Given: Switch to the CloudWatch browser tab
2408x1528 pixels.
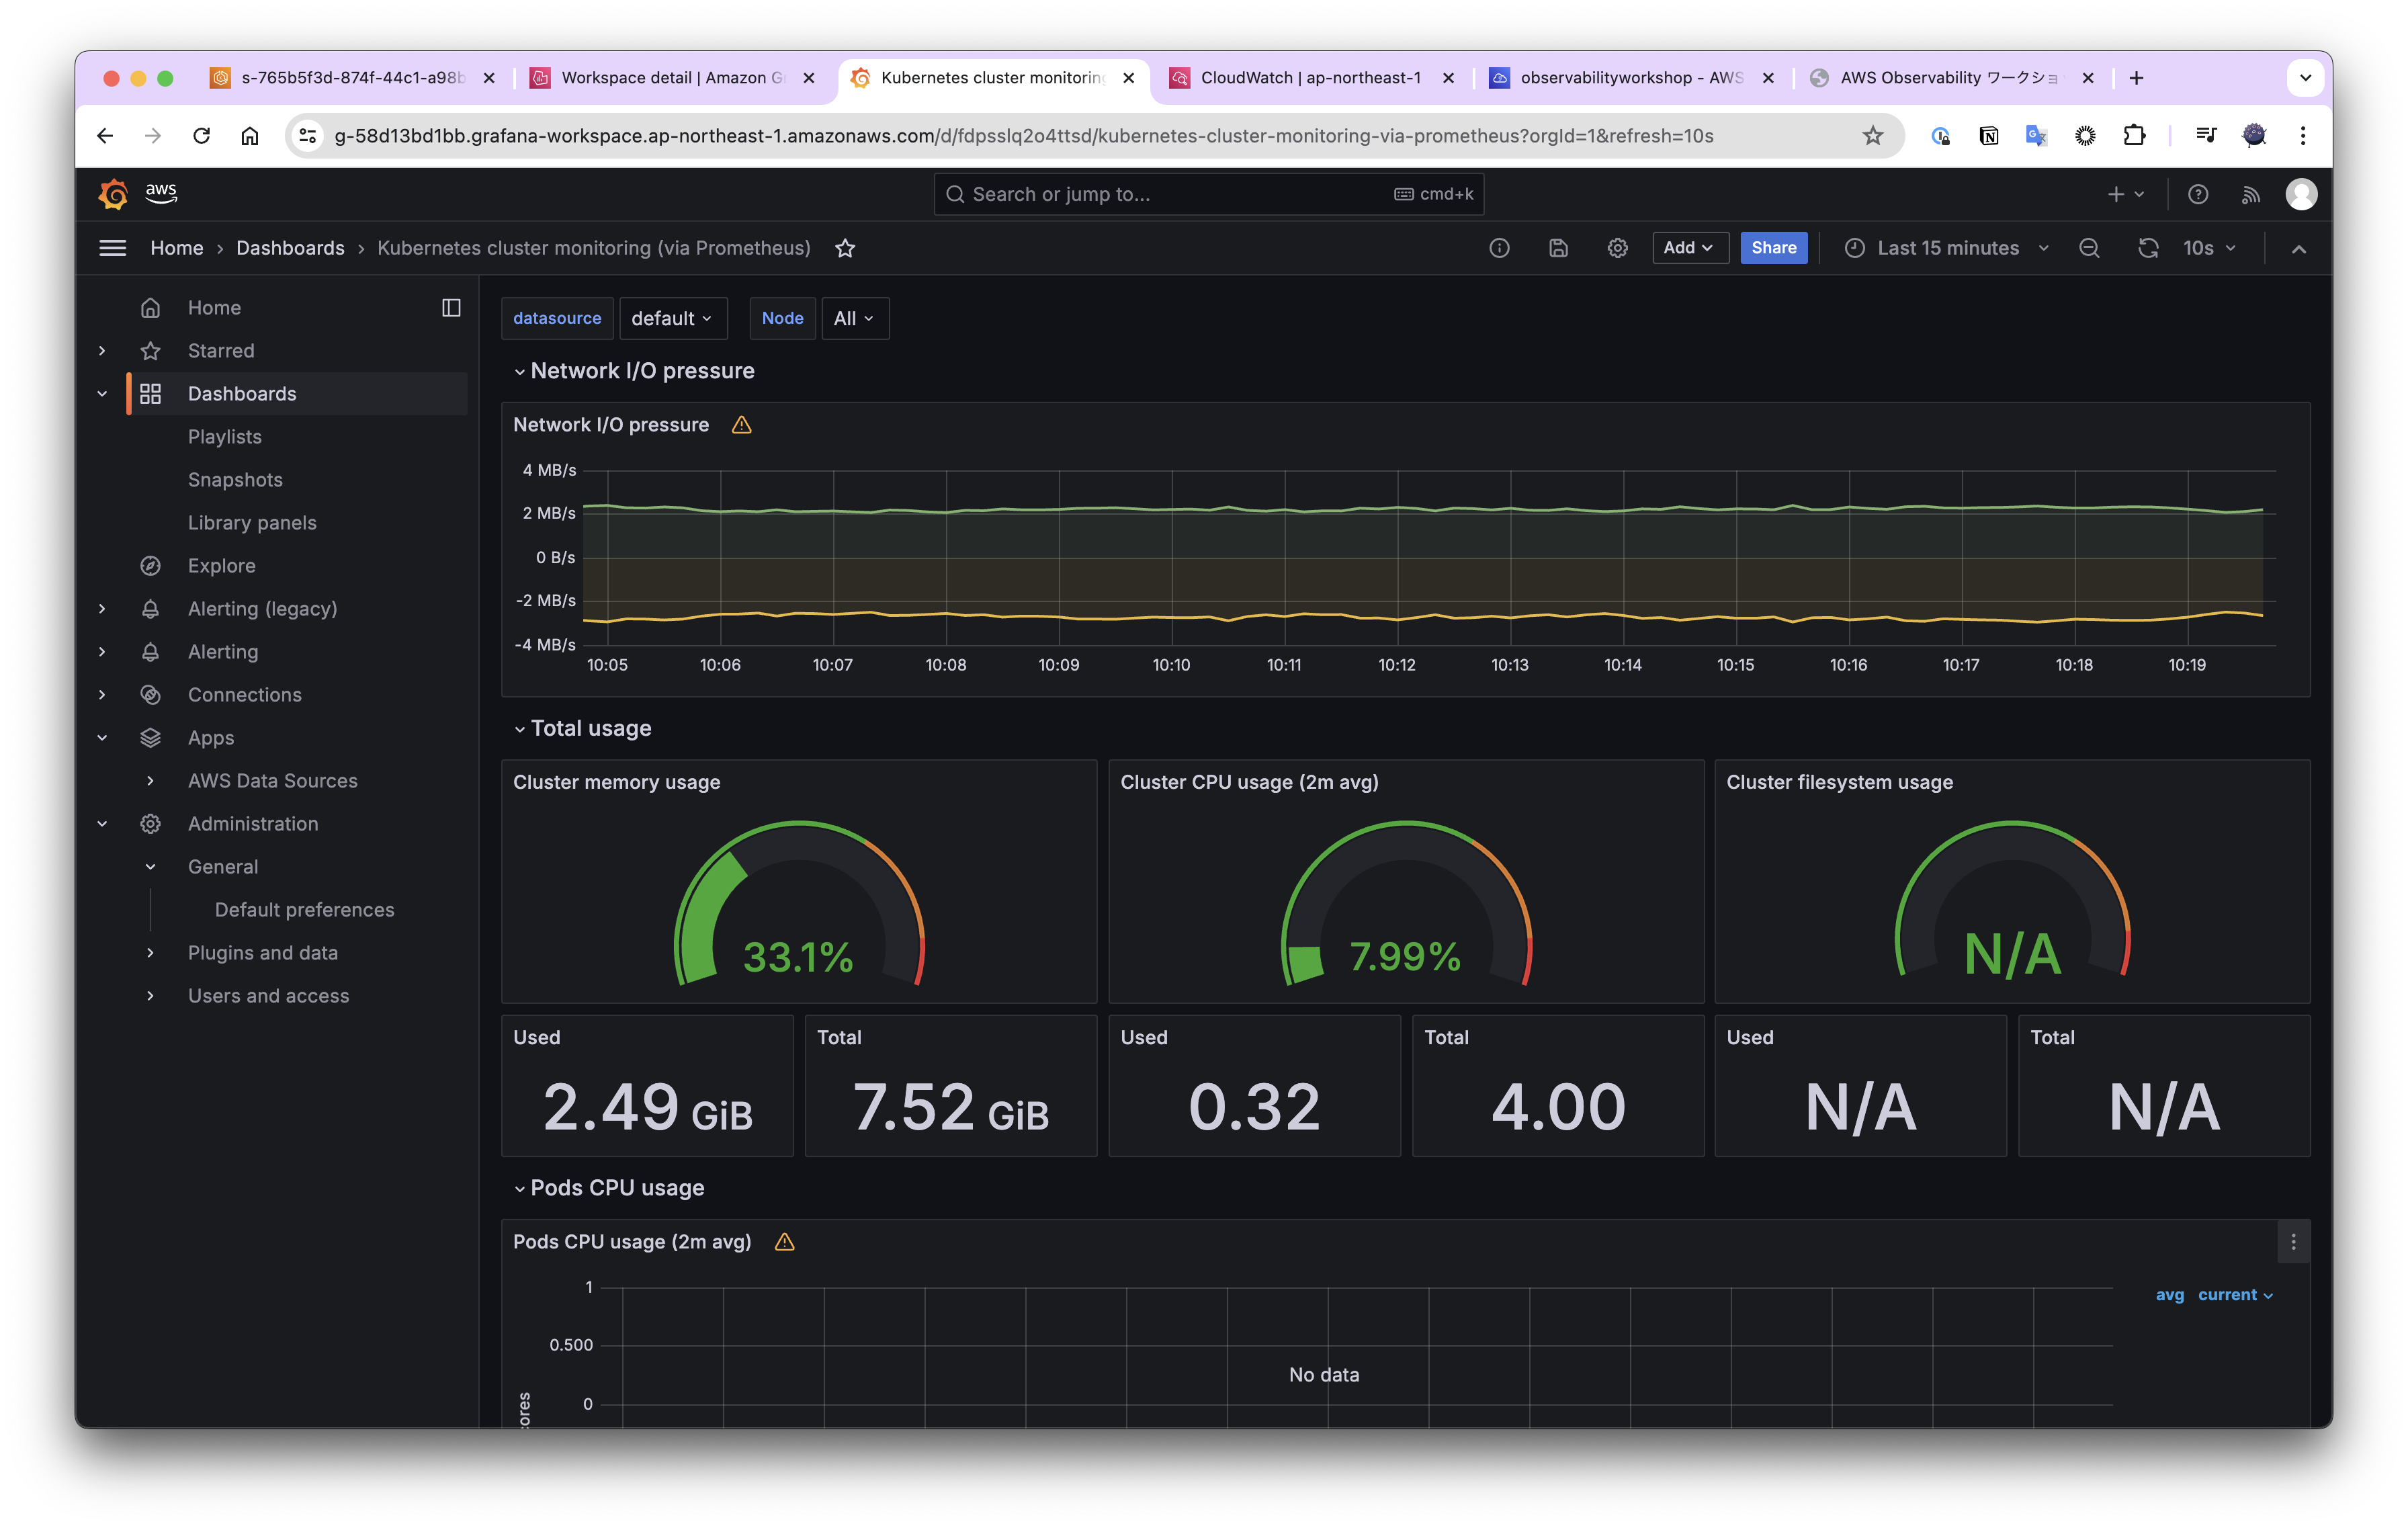Looking at the screenshot, I should [1309, 78].
